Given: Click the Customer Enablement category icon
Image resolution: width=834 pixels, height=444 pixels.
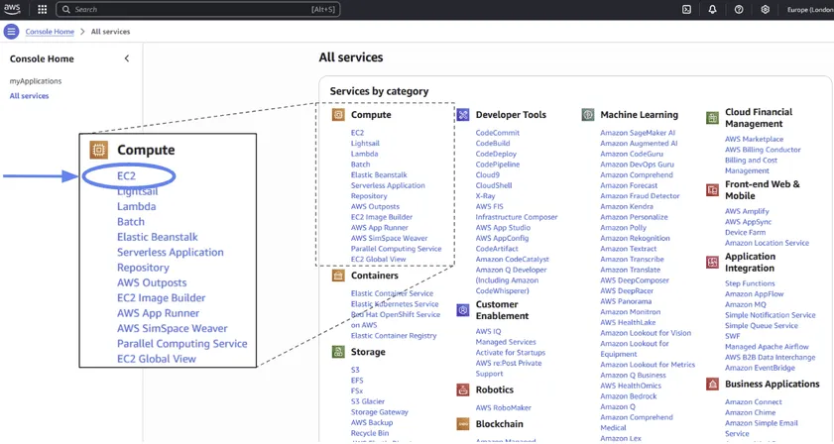Looking at the screenshot, I should (x=463, y=310).
